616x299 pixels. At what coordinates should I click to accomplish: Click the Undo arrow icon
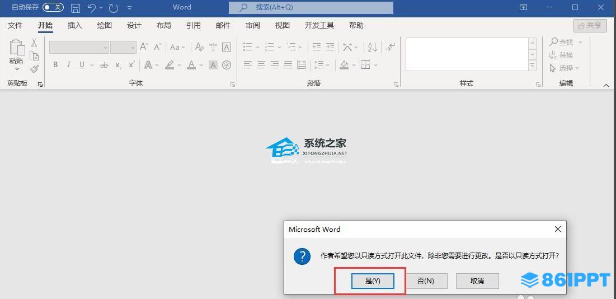tap(91, 7)
